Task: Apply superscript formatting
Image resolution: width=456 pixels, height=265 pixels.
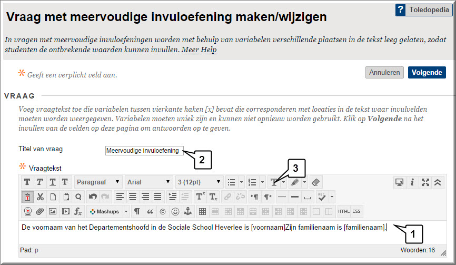Action: pos(201,197)
